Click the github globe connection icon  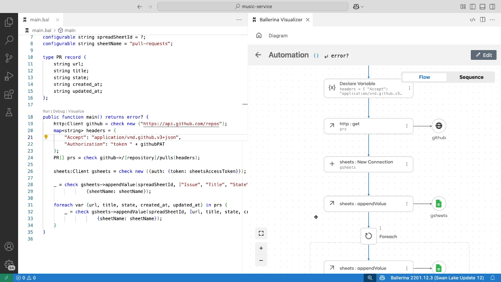[x=439, y=126]
